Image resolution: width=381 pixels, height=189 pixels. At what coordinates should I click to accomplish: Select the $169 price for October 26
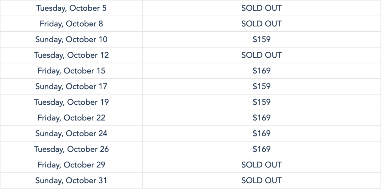click(261, 149)
